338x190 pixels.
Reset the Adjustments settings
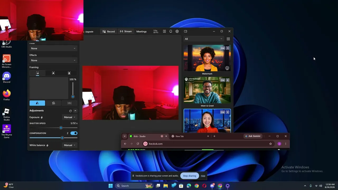click(x=70, y=111)
